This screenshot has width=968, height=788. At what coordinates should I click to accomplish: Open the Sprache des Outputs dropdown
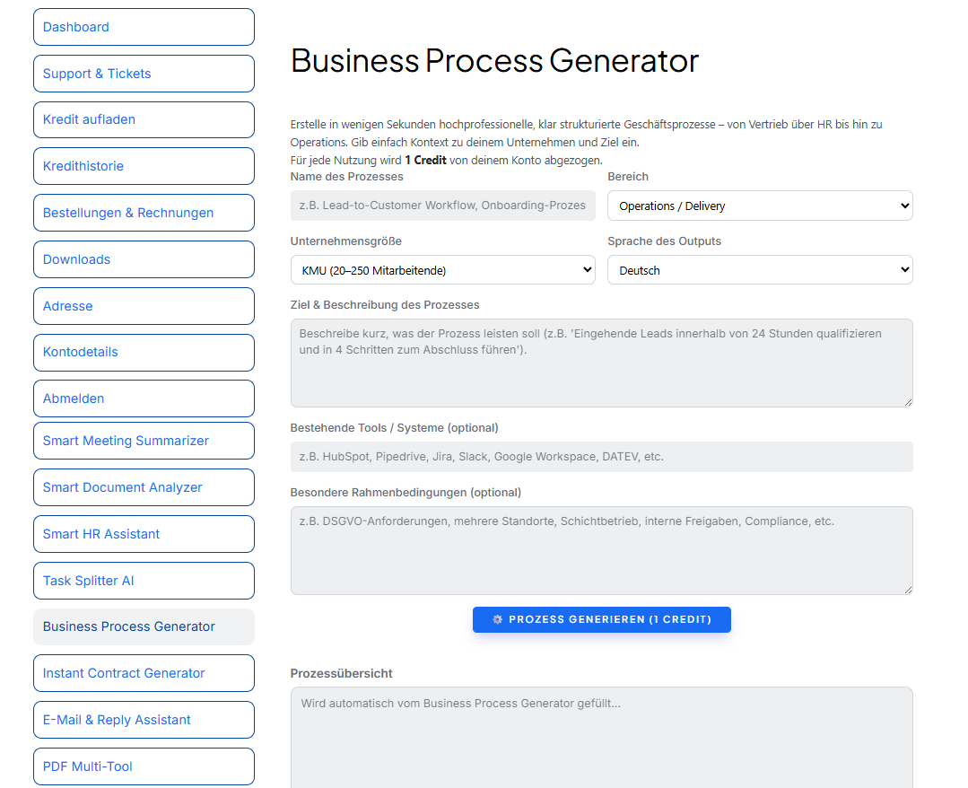click(x=760, y=269)
